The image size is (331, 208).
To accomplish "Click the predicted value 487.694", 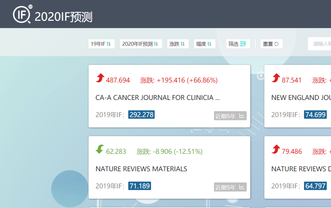I will 118,80.
